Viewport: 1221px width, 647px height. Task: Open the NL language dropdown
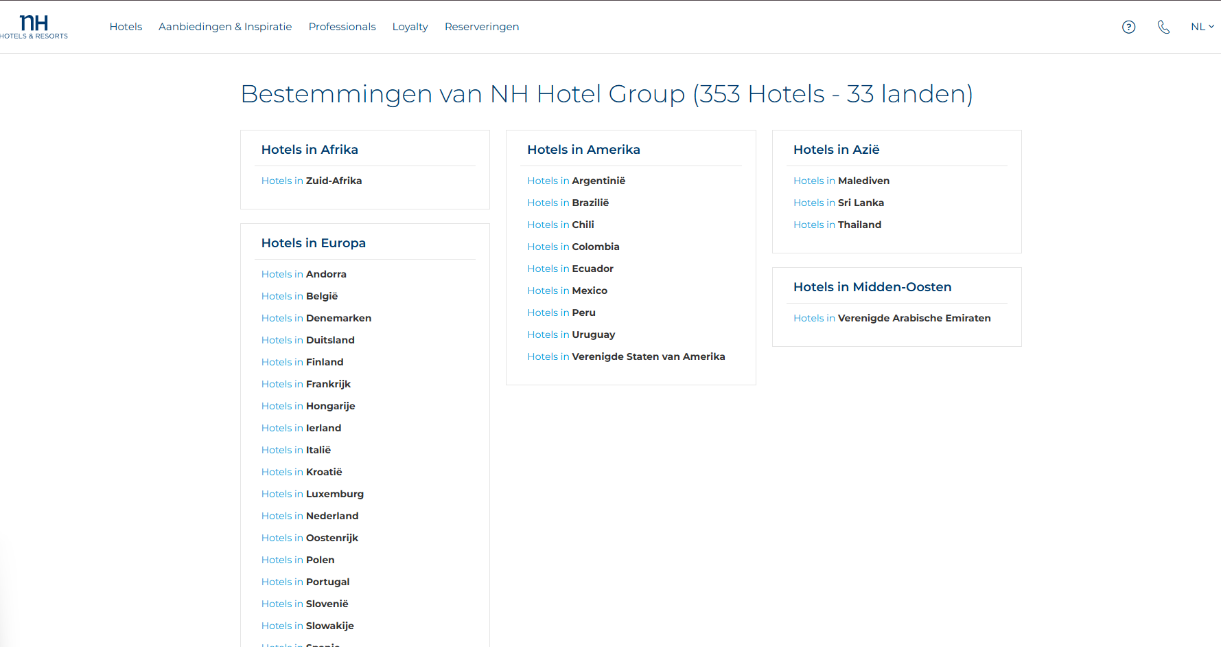click(x=1202, y=27)
